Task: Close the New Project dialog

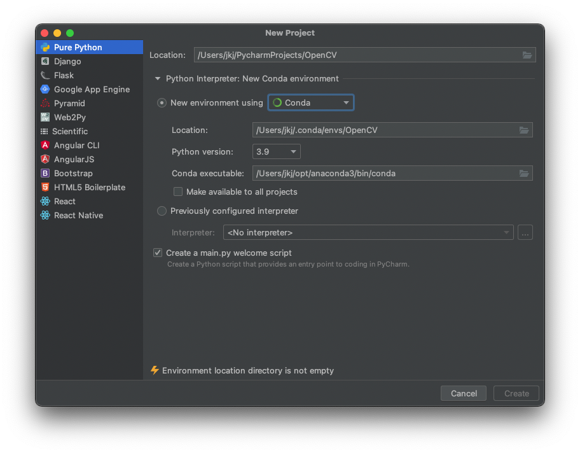Action: click(x=45, y=33)
